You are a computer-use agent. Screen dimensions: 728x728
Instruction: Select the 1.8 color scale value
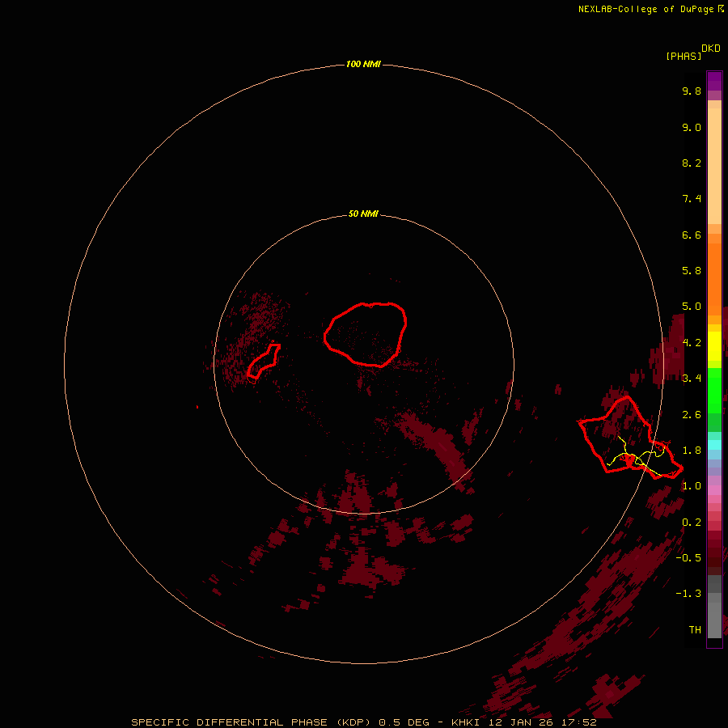(x=692, y=451)
